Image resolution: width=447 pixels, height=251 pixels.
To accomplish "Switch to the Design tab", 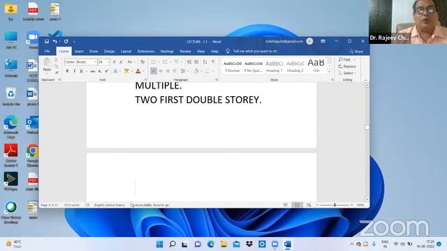I will point(109,51).
